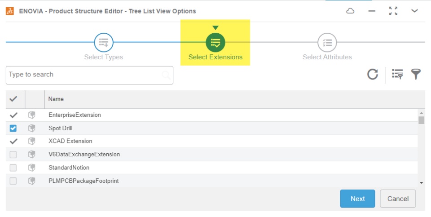Tick the PLMPCBPackageFootprint checkbox
Screen dimensions: 431x217
point(13,181)
